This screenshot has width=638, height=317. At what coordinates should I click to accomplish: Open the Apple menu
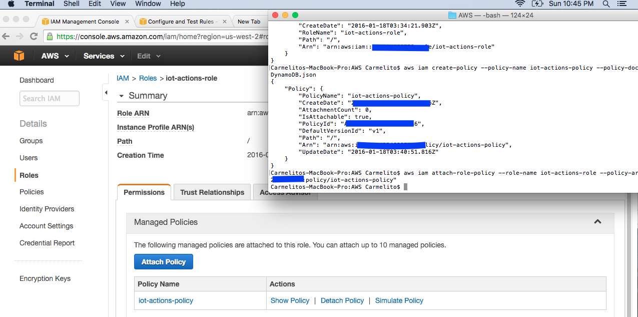(11, 4)
